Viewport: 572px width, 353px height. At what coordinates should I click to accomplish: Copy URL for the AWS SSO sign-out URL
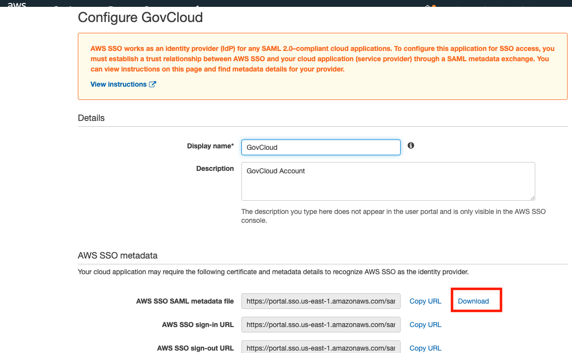(426, 348)
